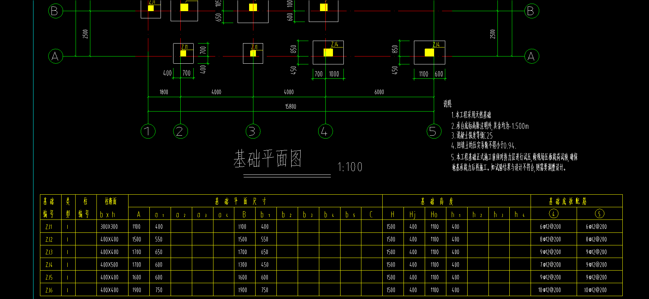Viewport: 649px width, 299px height.
Task: Select the 4000 dimension between axes 3 and 4
Action: coord(289,92)
